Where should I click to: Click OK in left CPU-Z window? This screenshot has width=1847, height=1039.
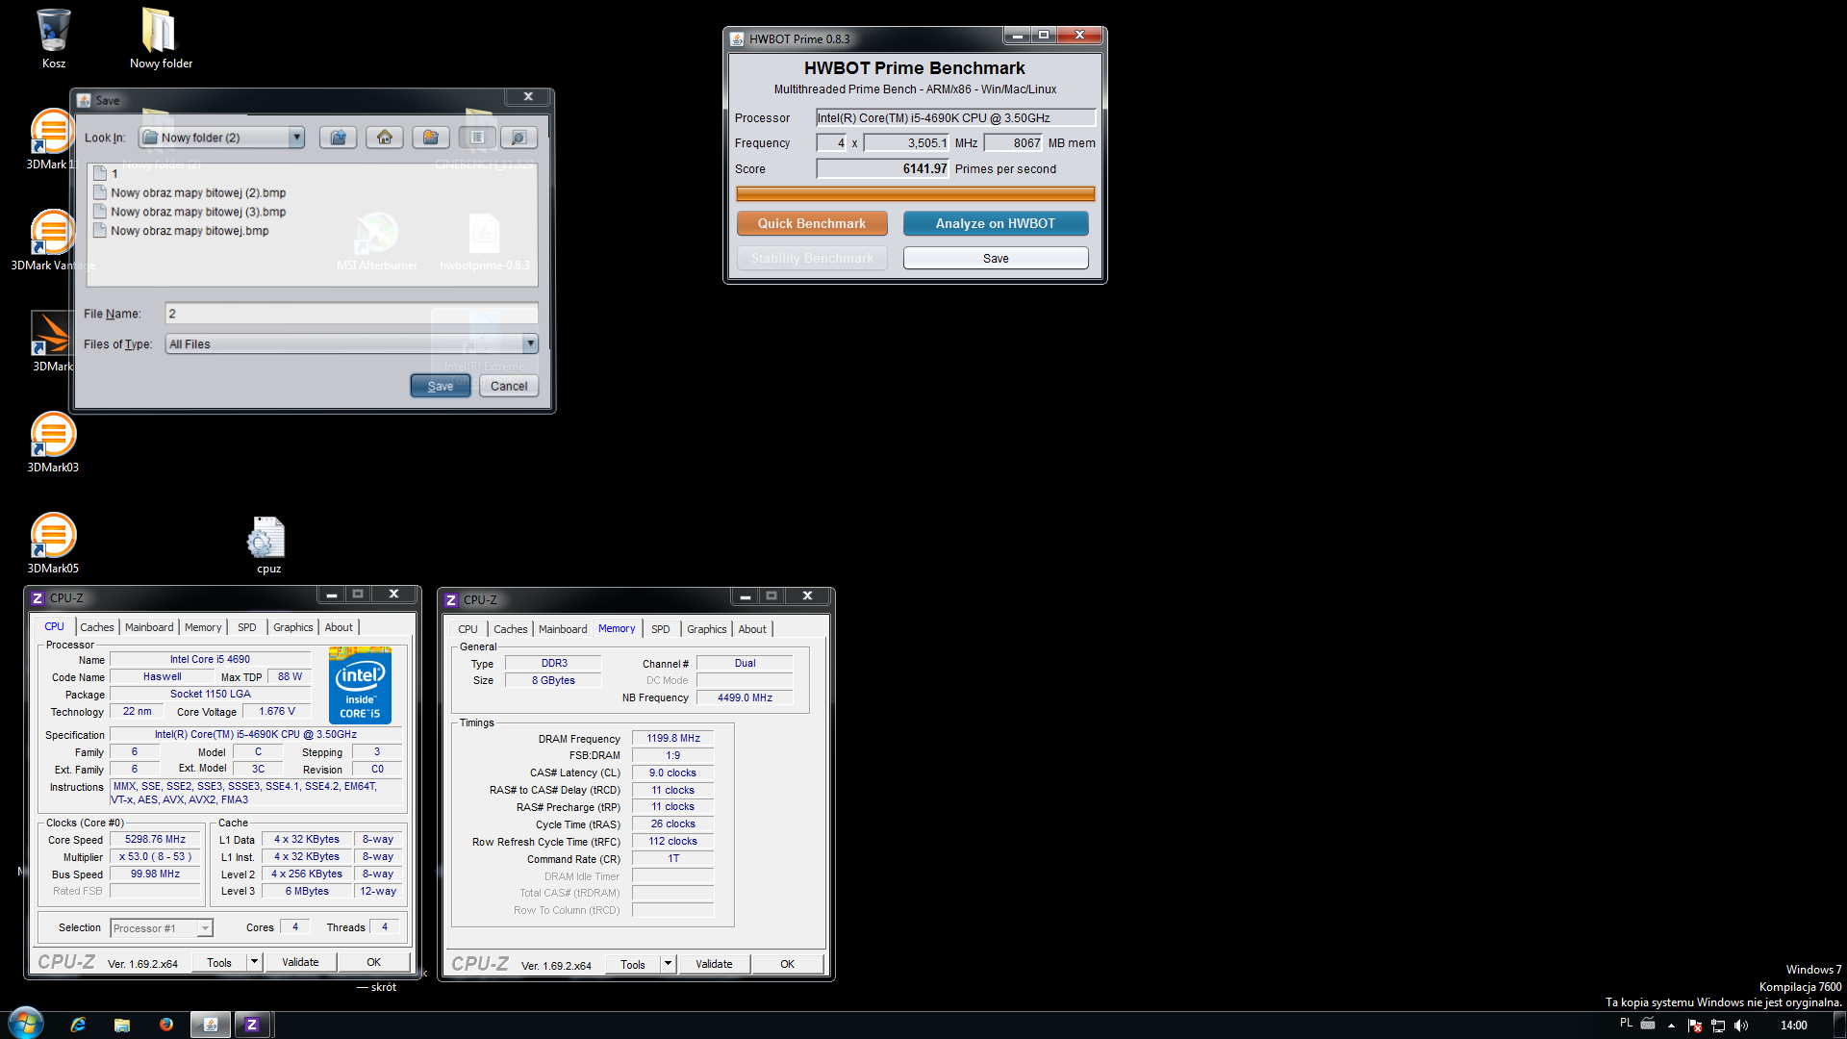373,962
